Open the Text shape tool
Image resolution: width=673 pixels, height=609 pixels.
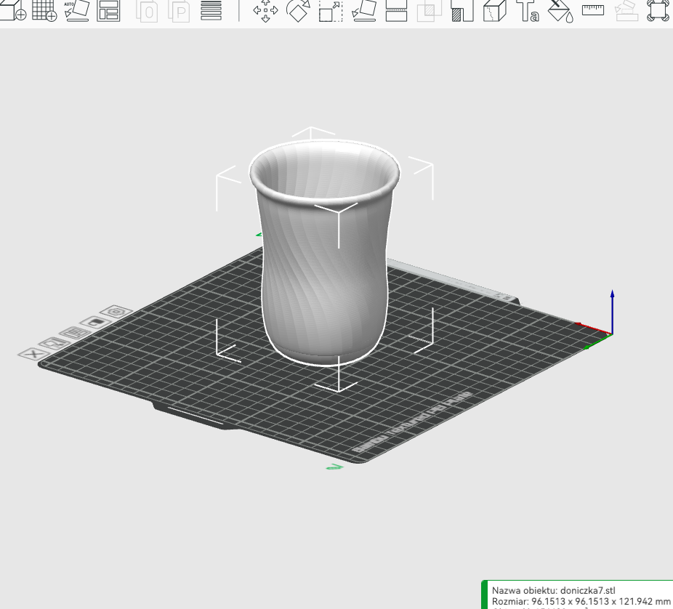point(528,10)
